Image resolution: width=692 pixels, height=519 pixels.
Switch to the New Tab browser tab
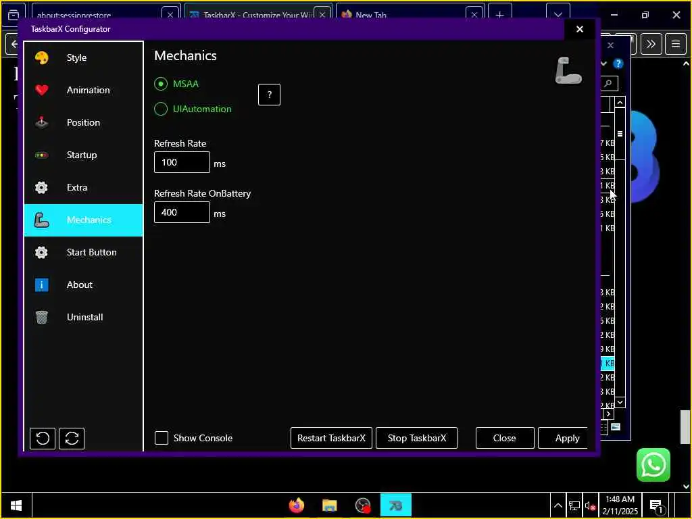(x=401, y=15)
